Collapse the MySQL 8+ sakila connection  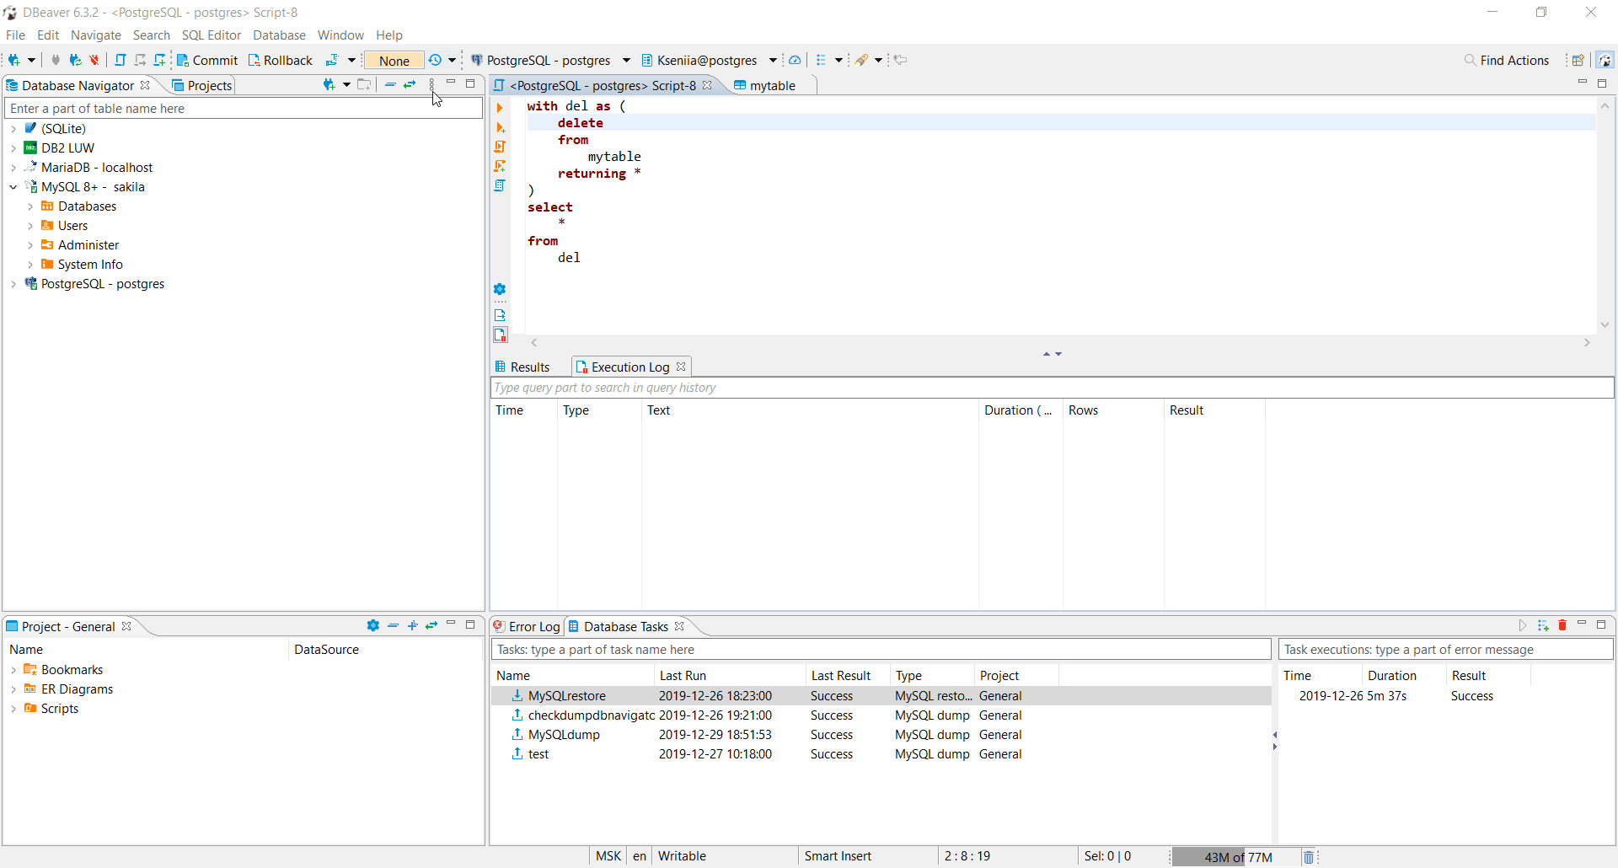[13, 187]
